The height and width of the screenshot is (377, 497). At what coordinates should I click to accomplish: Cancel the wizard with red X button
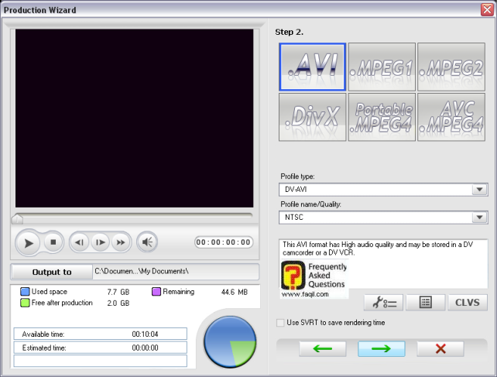click(440, 349)
